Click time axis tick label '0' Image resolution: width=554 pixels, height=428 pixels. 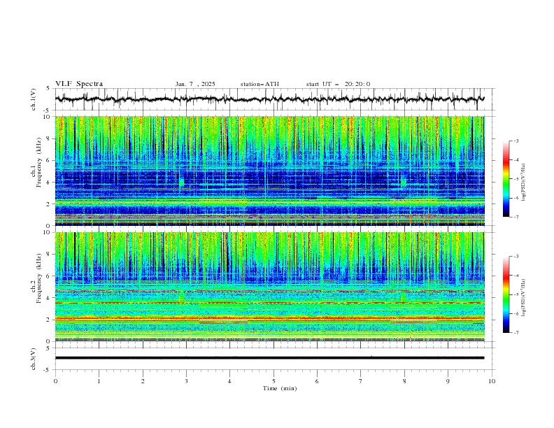[55, 381]
